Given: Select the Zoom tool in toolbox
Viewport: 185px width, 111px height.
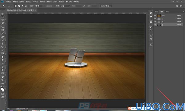Looking at the screenshot, I should click(2, 80).
